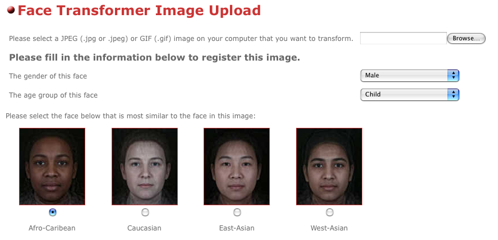Click the Afro-Caribean text label
Viewport: 498px width, 240px height.
[x=52, y=228]
